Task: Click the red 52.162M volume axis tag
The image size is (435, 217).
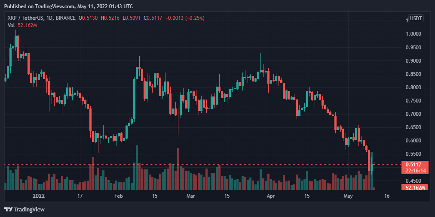Action: point(413,188)
